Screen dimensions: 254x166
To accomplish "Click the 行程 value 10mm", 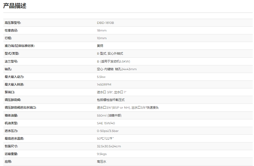I will click(102, 38).
